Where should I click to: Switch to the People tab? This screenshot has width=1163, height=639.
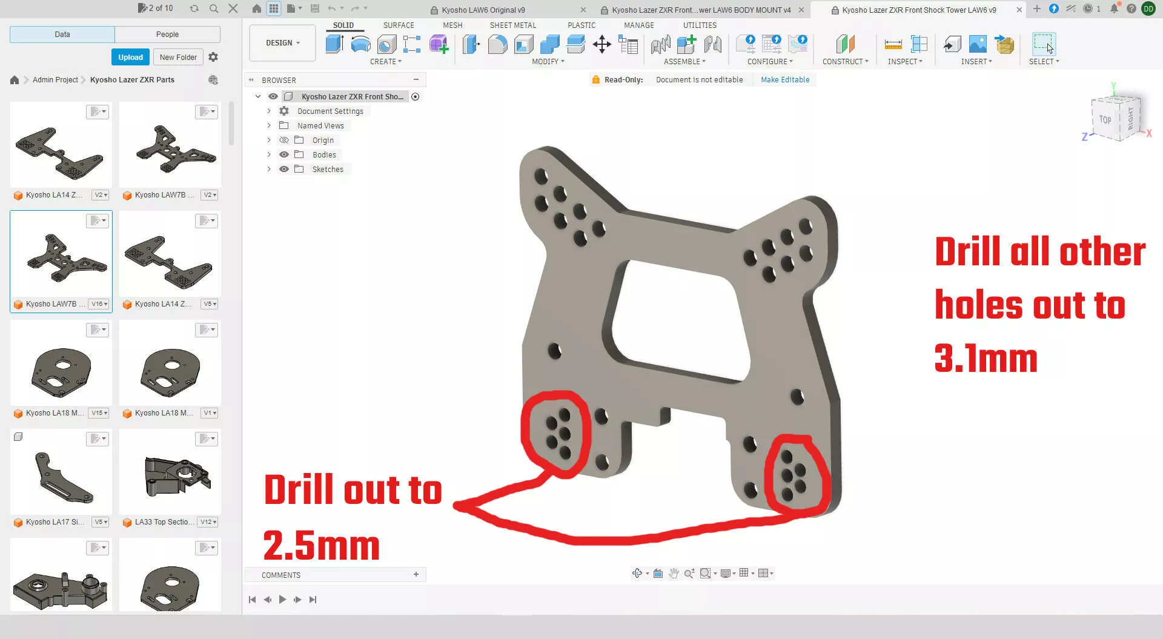(167, 35)
